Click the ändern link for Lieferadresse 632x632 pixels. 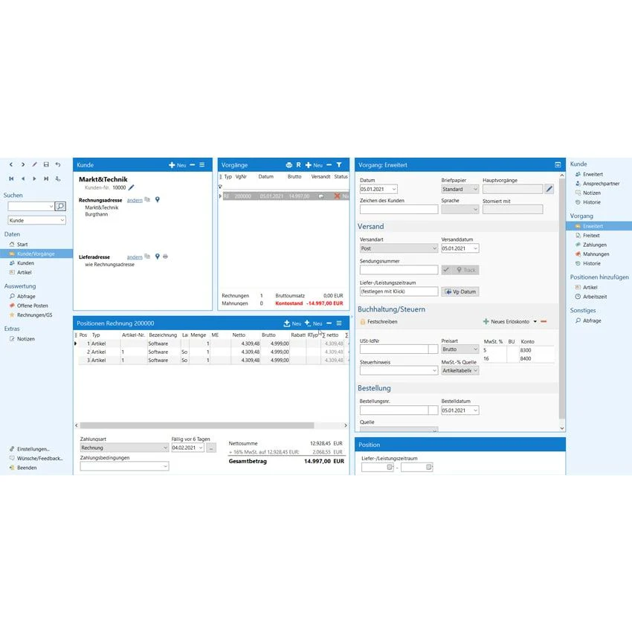point(135,257)
